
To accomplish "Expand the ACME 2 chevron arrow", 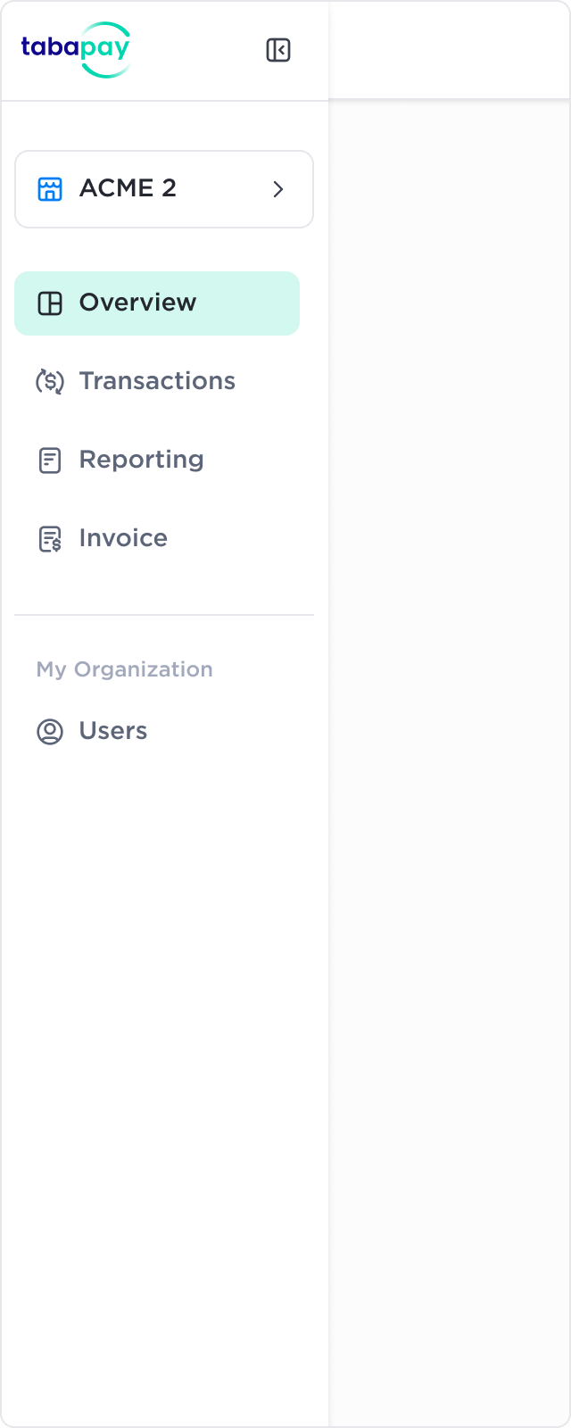I will (278, 189).
